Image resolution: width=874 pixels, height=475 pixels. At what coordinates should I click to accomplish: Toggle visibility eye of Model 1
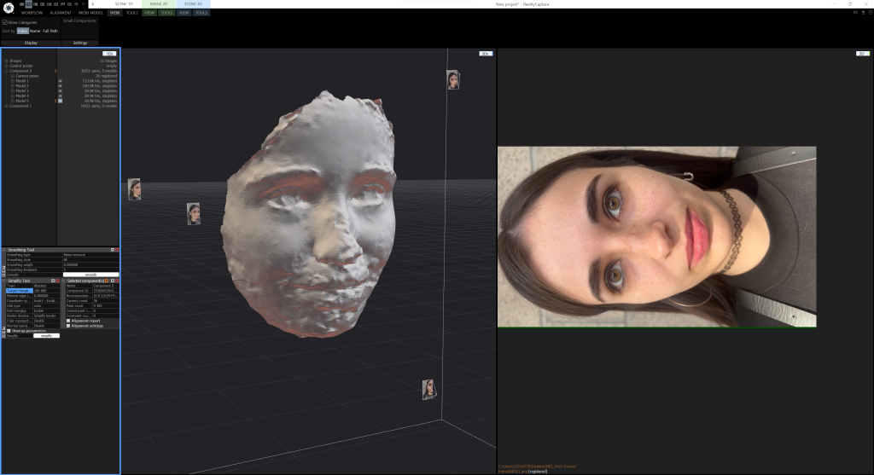(x=61, y=81)
